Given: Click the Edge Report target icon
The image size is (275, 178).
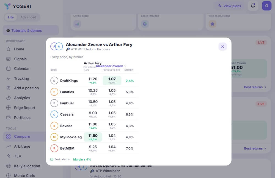Looking at the screenshot, I should tap(9, 108).
